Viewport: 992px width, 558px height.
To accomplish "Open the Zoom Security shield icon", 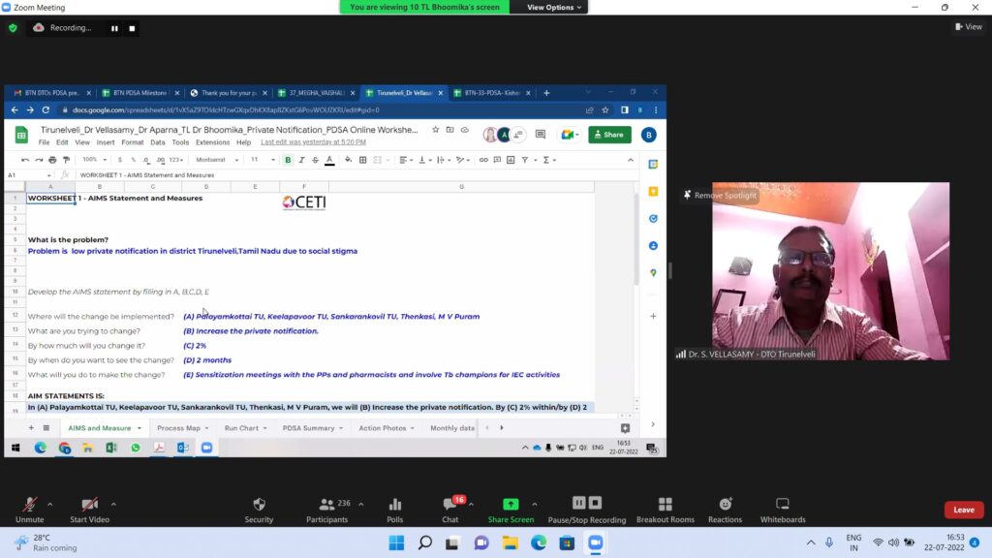I will pyautogui.click(x=259, y=510).
